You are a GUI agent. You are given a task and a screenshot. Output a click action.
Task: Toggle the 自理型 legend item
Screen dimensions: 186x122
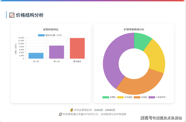(109, 97)
